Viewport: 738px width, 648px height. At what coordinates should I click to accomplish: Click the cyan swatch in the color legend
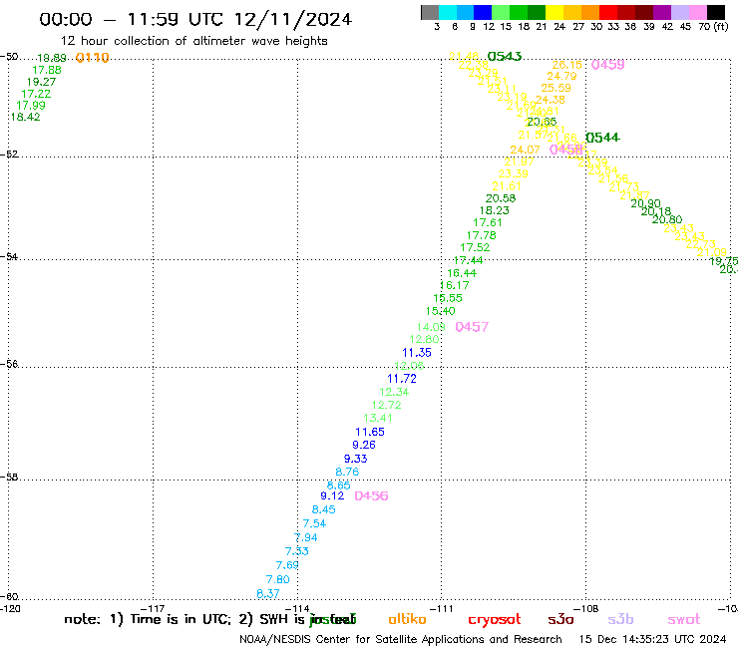pos(448,12)
